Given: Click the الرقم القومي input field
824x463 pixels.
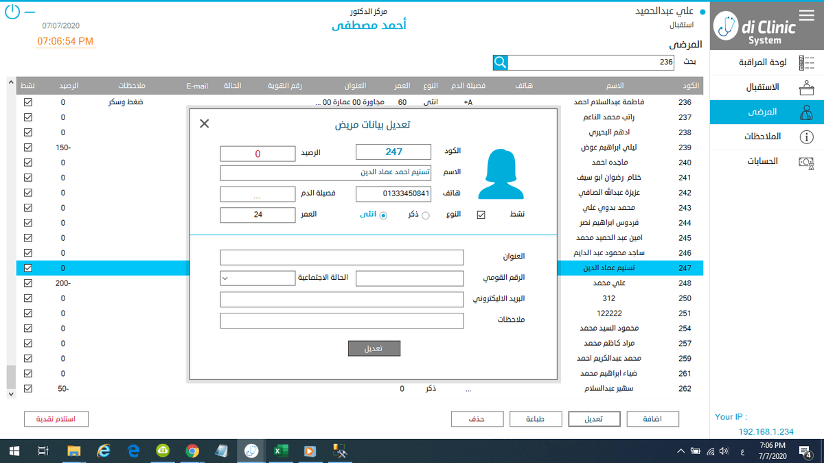Looking at the screenshot, I should pos(410,278).
